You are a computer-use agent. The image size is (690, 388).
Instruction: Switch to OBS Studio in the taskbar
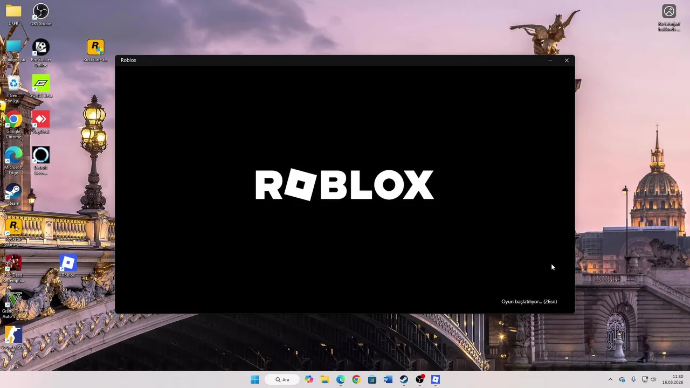coord(420,379)
